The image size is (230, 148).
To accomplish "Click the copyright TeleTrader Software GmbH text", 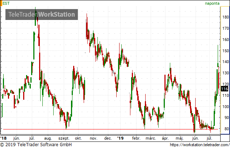I will pos(36,145).
